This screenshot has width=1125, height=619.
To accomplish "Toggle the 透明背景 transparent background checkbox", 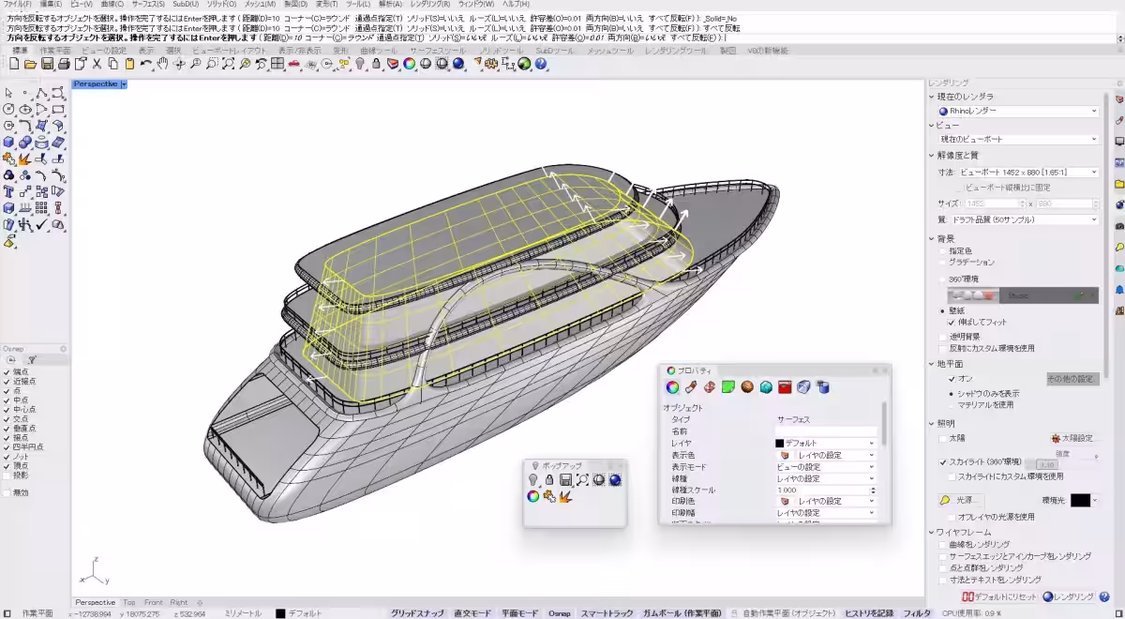I will (x=943, y=336).
